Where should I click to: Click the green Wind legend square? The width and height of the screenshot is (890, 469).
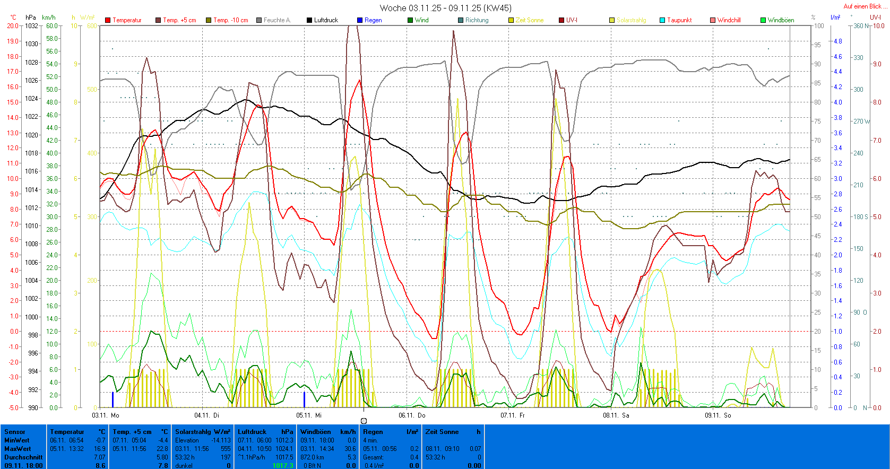[x=410, y=20]
